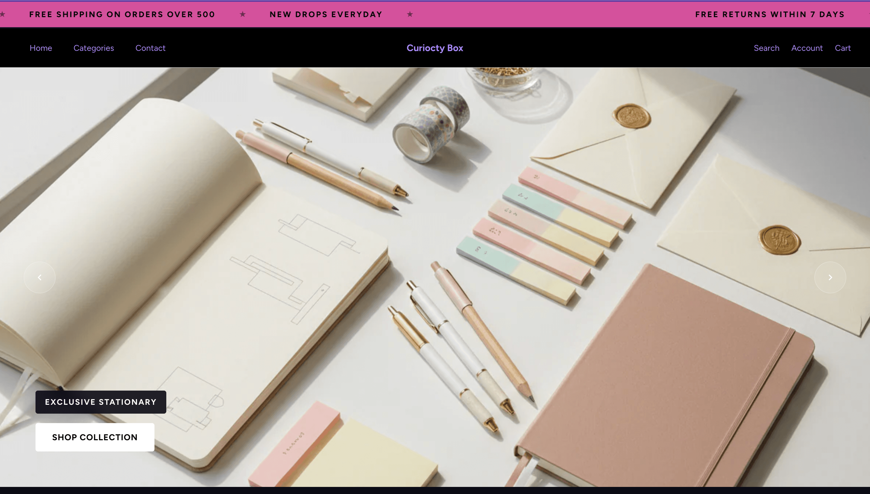Click the New Drops Everyday announcement
The image size is (870, 494).
pyautogui.click(x=326, y=14)
